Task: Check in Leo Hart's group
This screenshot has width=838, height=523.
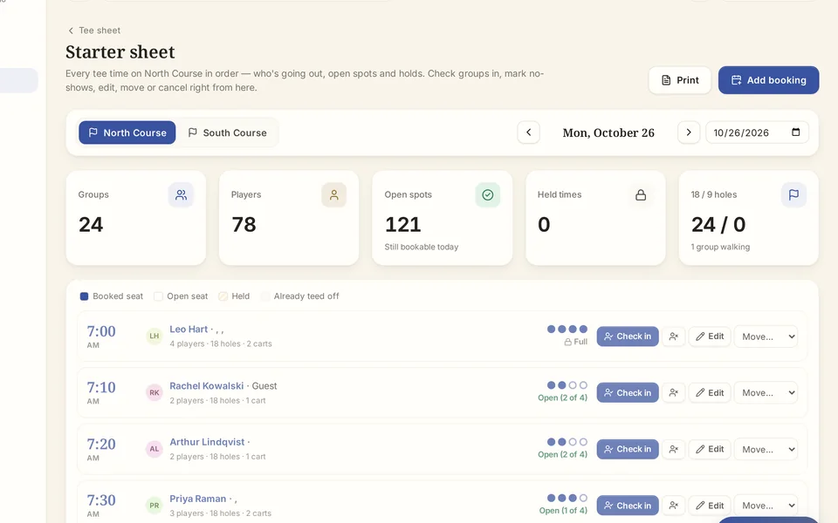Action: (628, 336)
